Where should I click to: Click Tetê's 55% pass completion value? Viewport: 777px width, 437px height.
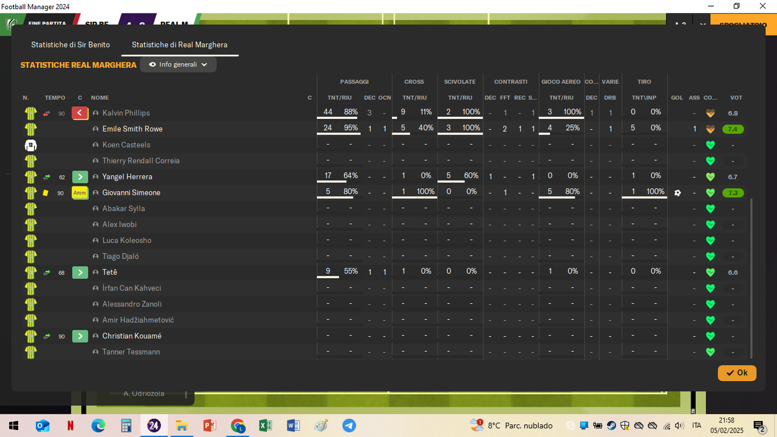351,271
